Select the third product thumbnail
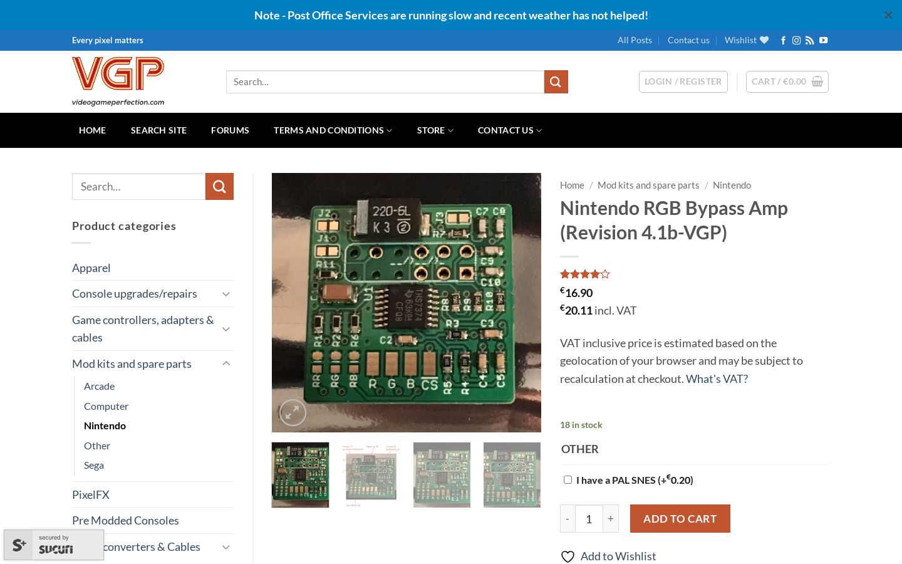This screenshot has height=564, width=902. click(x=442, y=475)
